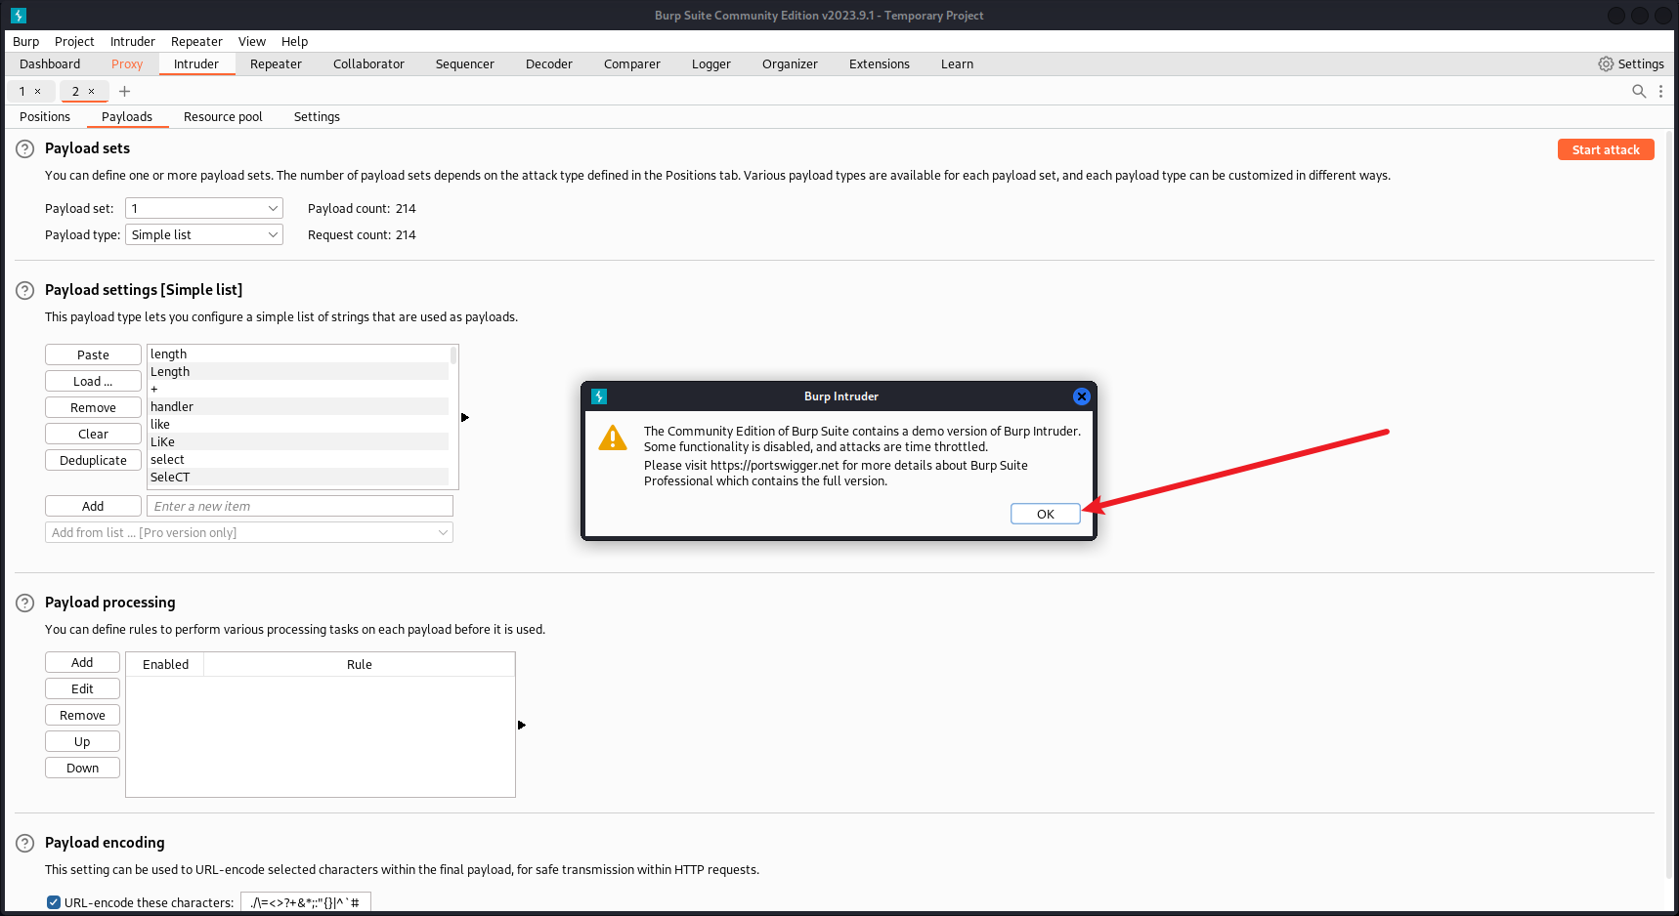Click the warning icon in the dialog

[x=613, y=437]
